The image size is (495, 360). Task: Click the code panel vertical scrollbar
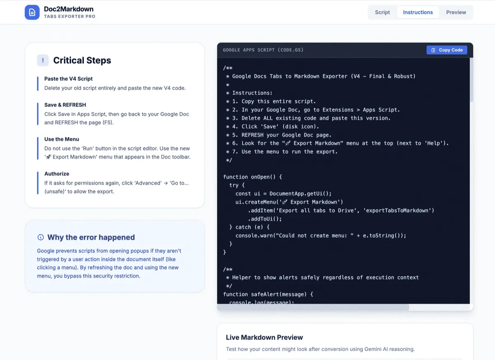[x=471, y=82]
